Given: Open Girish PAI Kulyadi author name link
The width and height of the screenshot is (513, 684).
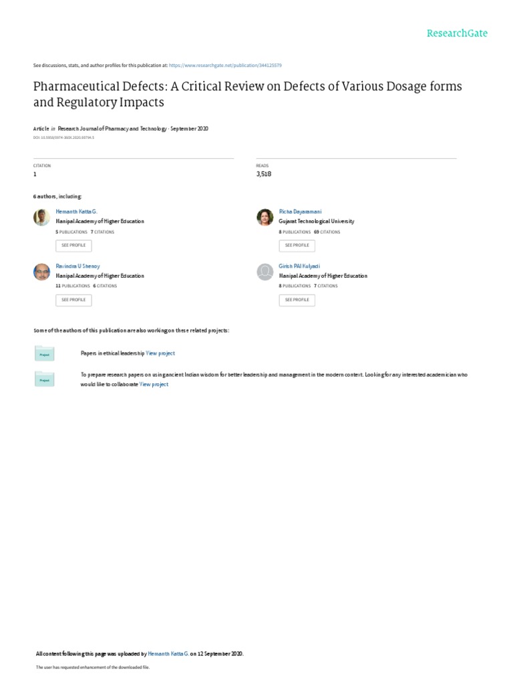Looking at the screenshot, I should (299, 266).
